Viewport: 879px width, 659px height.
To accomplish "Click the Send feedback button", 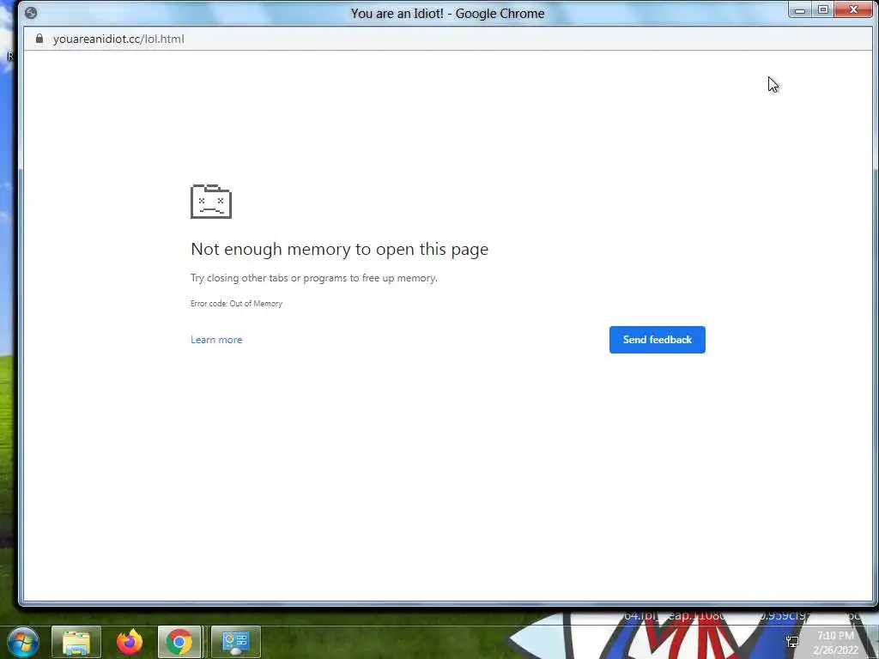I will click(x=657, y=340).
